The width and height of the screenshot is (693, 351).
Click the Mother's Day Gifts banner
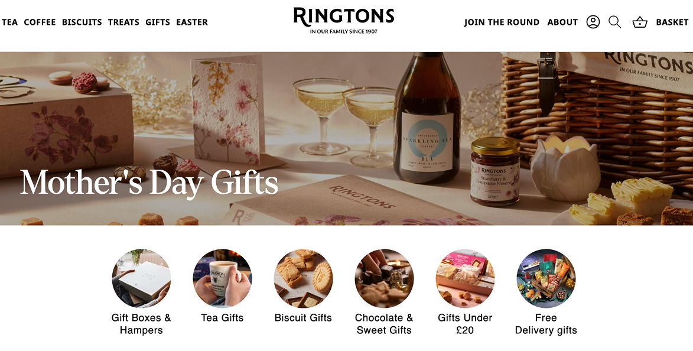point(346,138)
